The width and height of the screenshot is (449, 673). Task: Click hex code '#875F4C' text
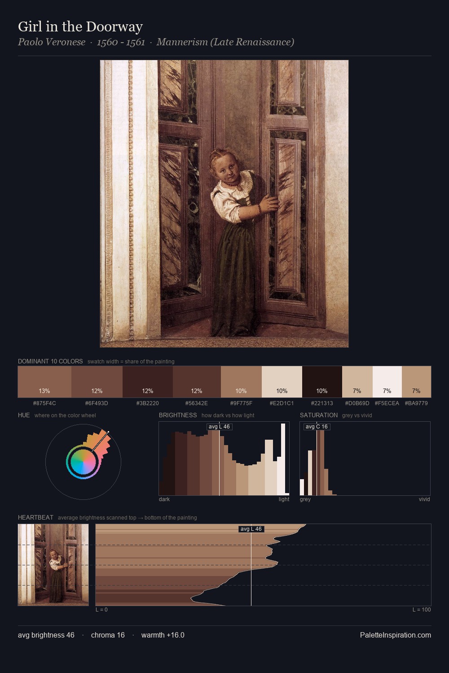[x=44, y=403]
